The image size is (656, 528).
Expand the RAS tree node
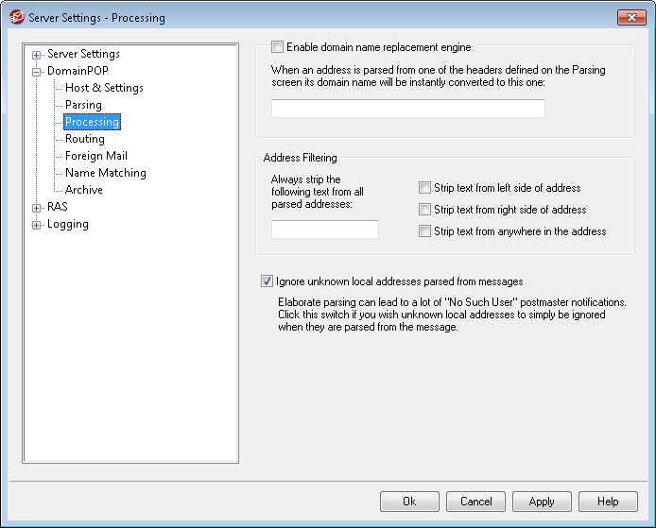point(37,207)
